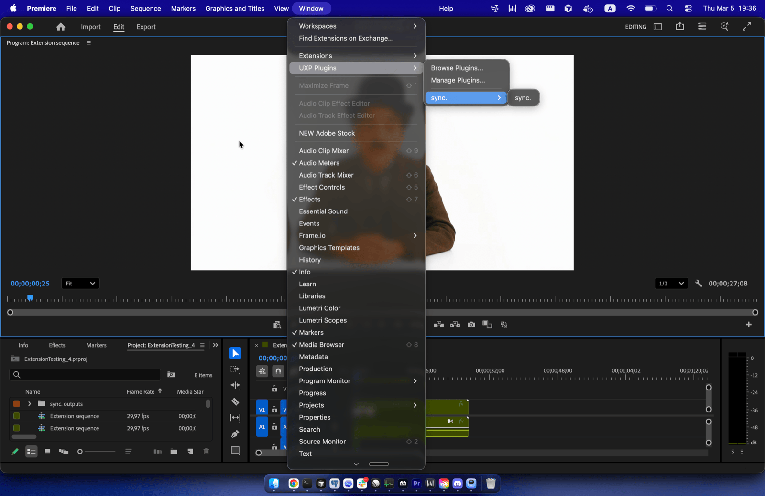765x496 pixels.
Task: Toggle the V1 track lock
Action: tap(274, 410)
